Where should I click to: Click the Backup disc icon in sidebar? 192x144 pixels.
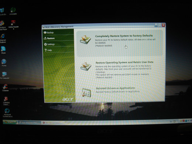45,32
